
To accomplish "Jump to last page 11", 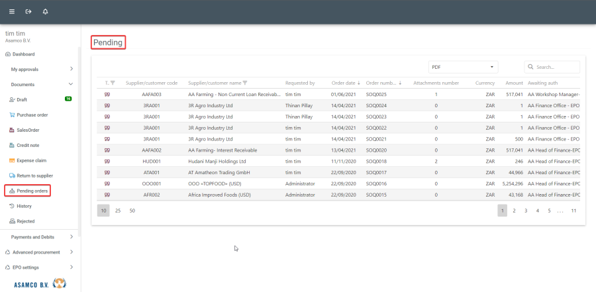I will pos(573,210).
